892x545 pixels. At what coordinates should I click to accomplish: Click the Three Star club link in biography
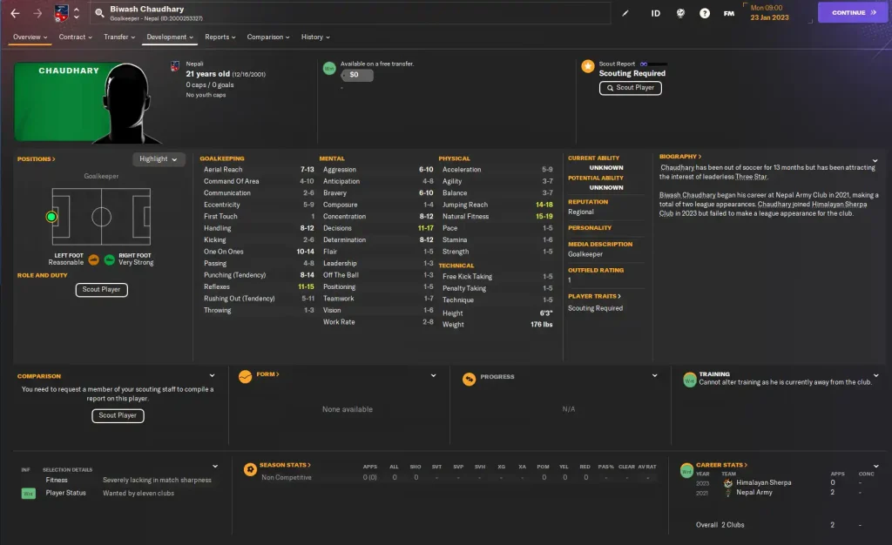click(x=751, y=177)
